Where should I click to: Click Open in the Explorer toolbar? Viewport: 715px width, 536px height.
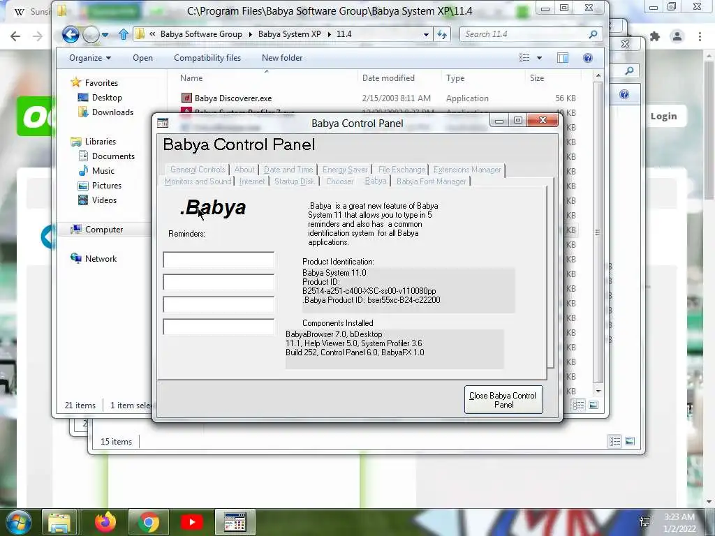(x=142, y=58)
